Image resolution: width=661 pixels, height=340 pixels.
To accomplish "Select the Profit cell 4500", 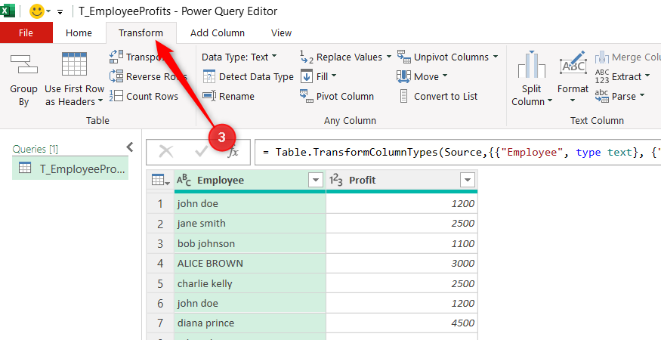I will pyautogui.click(x=402, y=323).
